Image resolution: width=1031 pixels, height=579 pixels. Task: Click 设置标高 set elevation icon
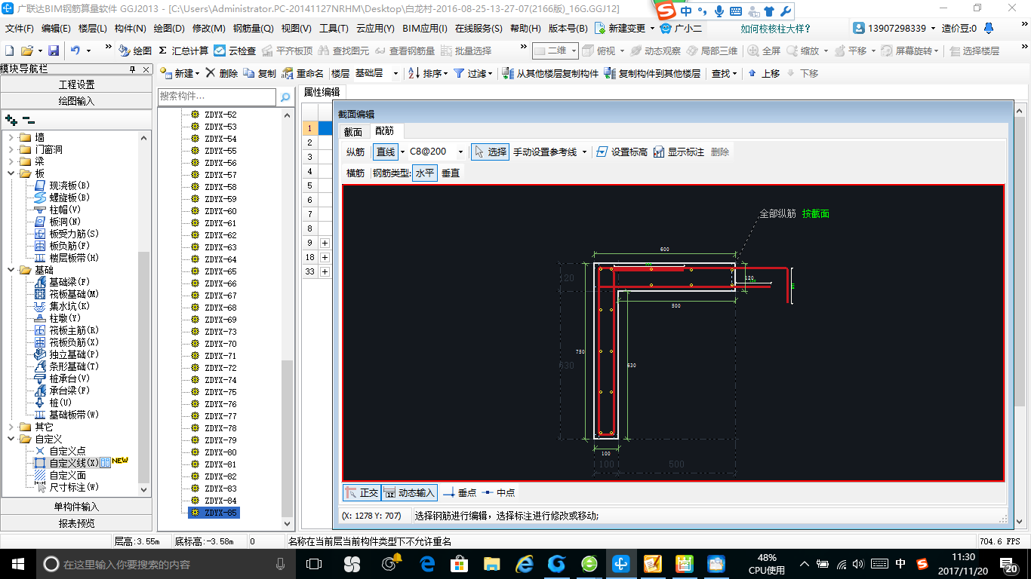pyautogui.click(x=602, y=152)
